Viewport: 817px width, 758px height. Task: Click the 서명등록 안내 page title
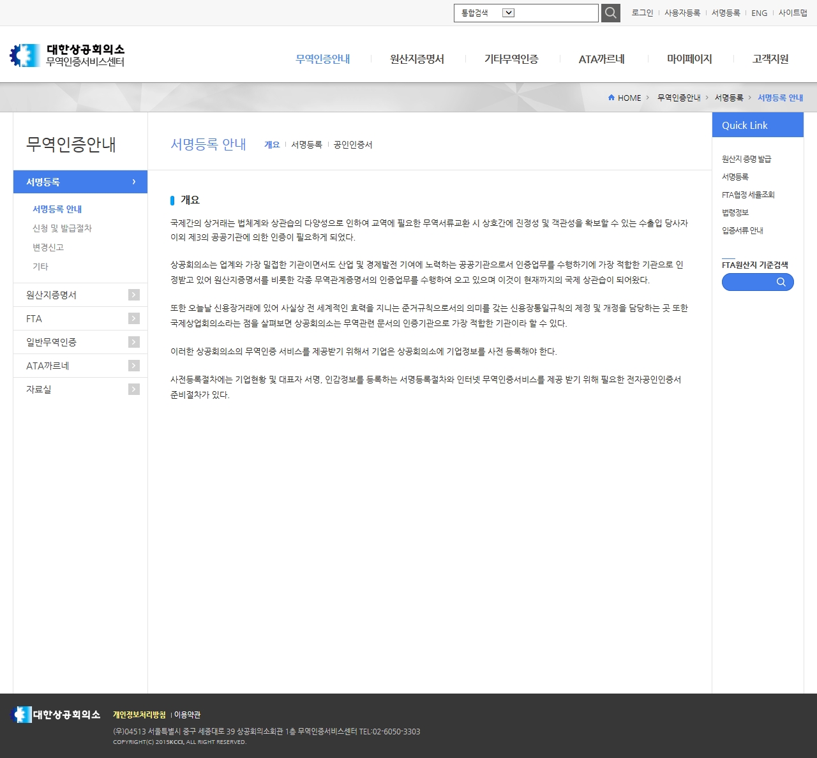[208, 144]
